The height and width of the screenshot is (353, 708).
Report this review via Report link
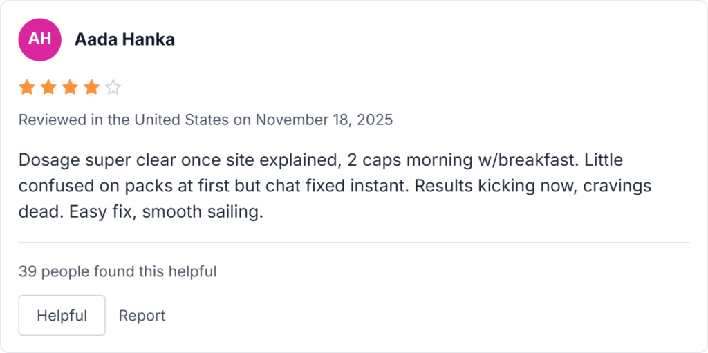pyautogui.click(x=142, y=316)
